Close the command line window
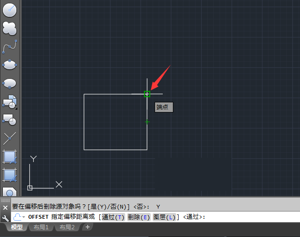Viewport: 300px width, 237px height. [x=5, y=208]
